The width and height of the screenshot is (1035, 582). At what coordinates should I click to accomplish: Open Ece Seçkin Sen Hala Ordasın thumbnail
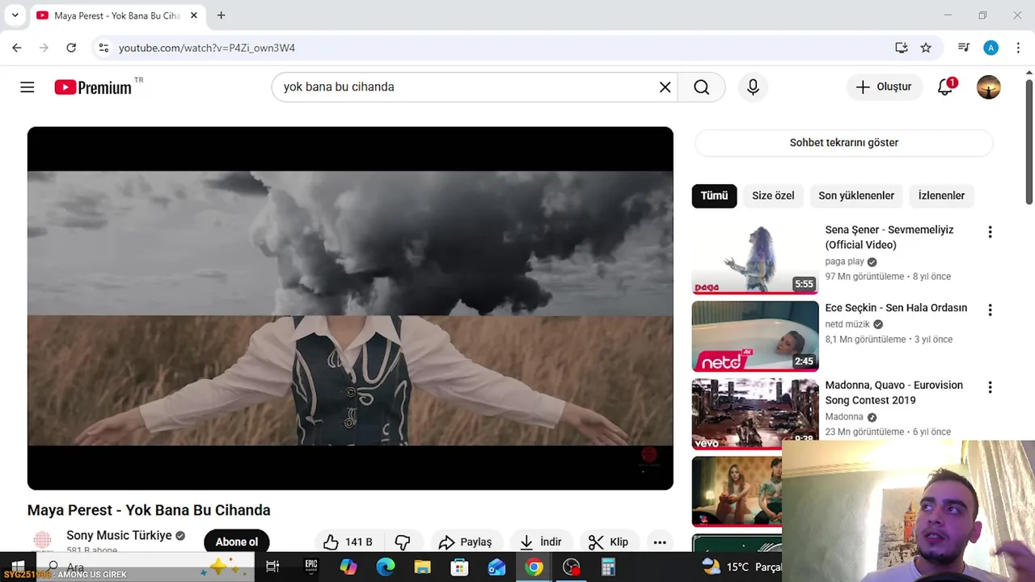[755, 336]
